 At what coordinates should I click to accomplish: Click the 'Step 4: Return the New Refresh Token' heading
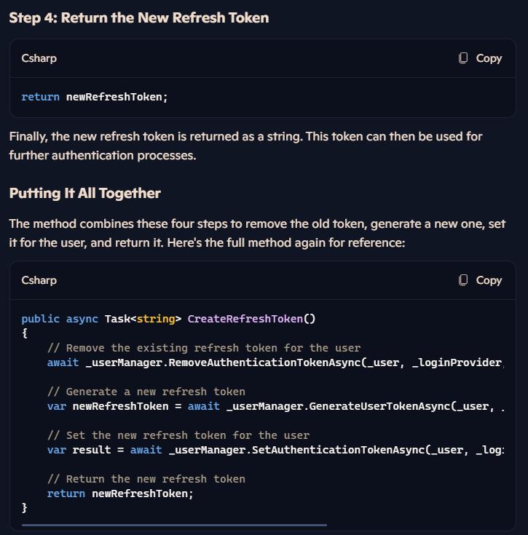click(x=139, y=17)
